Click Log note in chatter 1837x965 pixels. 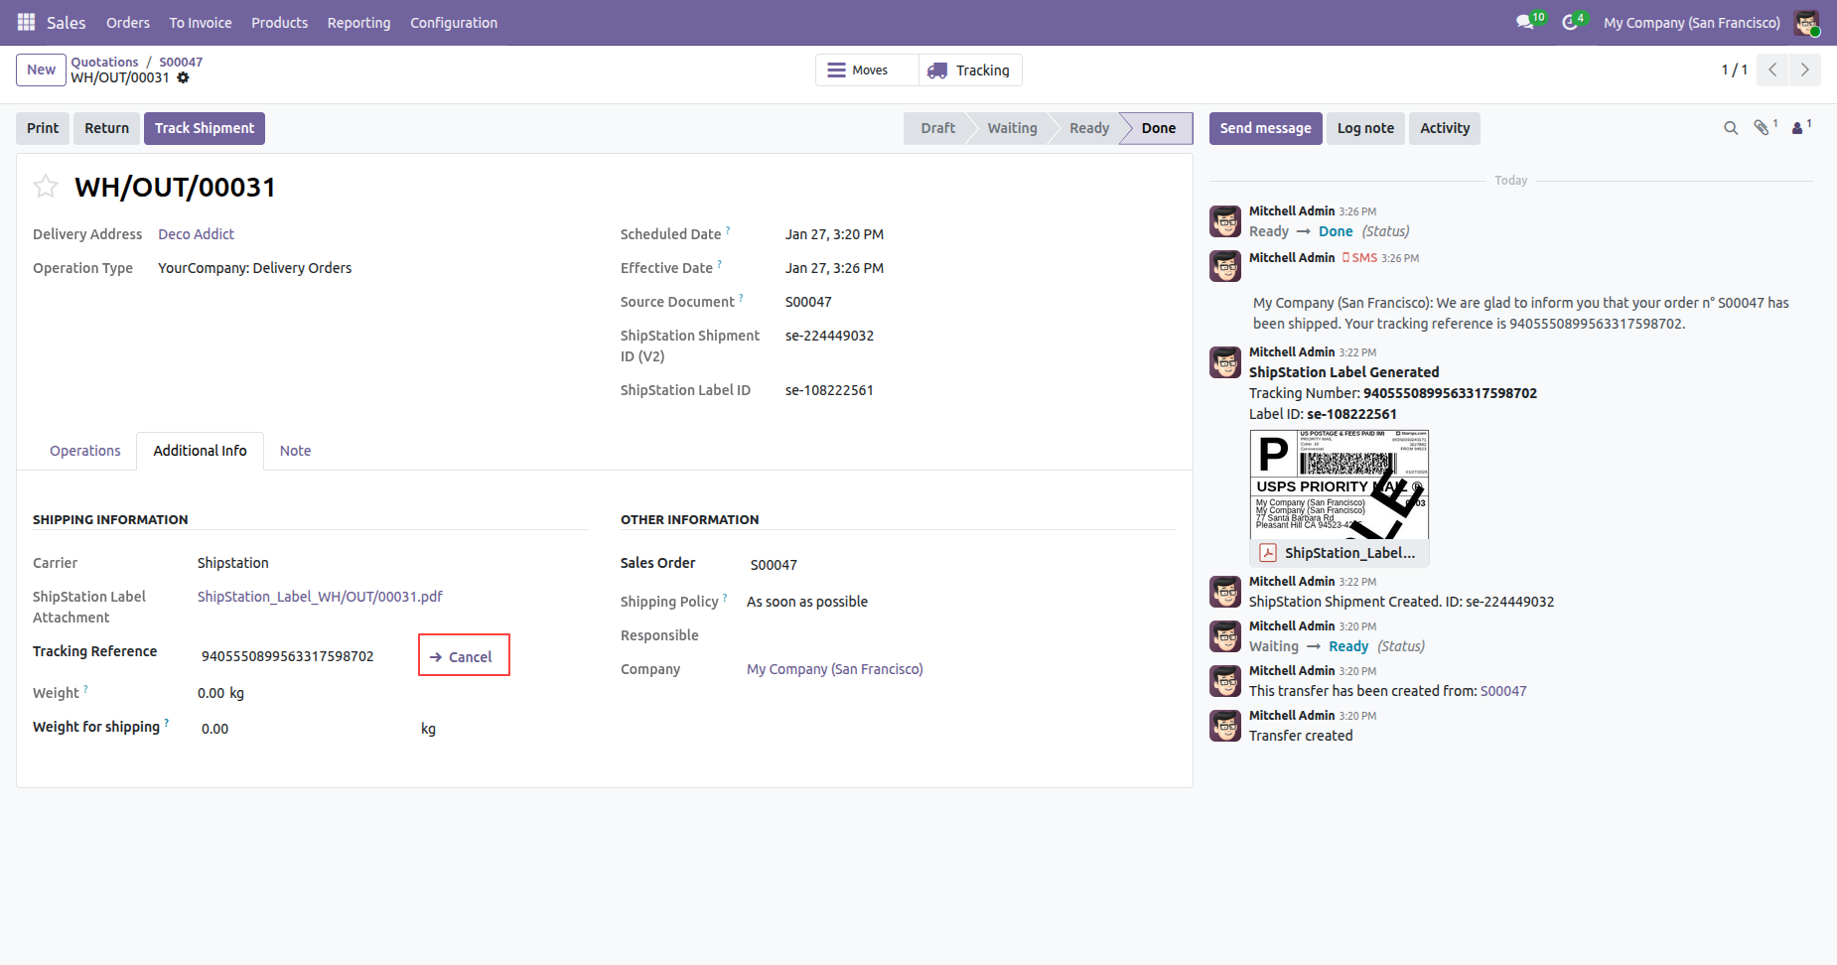pos(1365,128)
